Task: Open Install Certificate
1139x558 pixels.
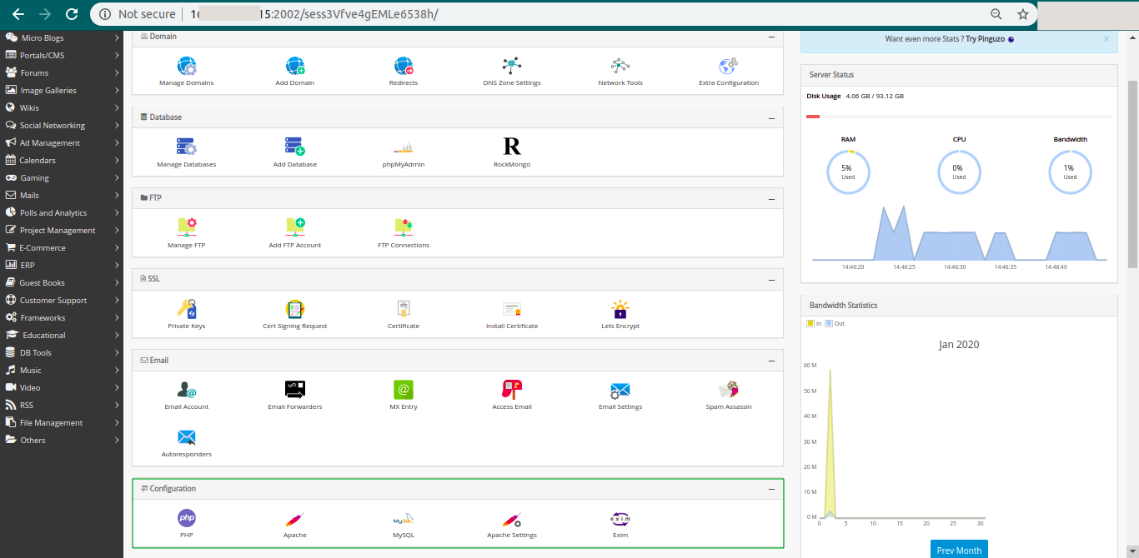Action: 512,309
